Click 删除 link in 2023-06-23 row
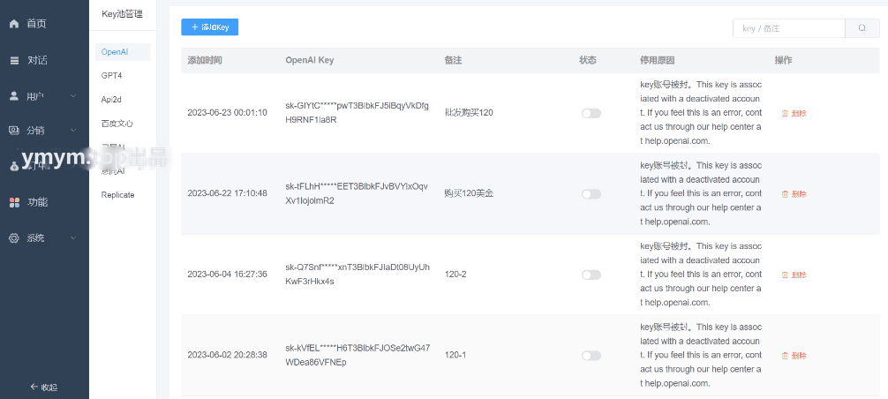This screenshot has width=888, height=399. [799, 113]
